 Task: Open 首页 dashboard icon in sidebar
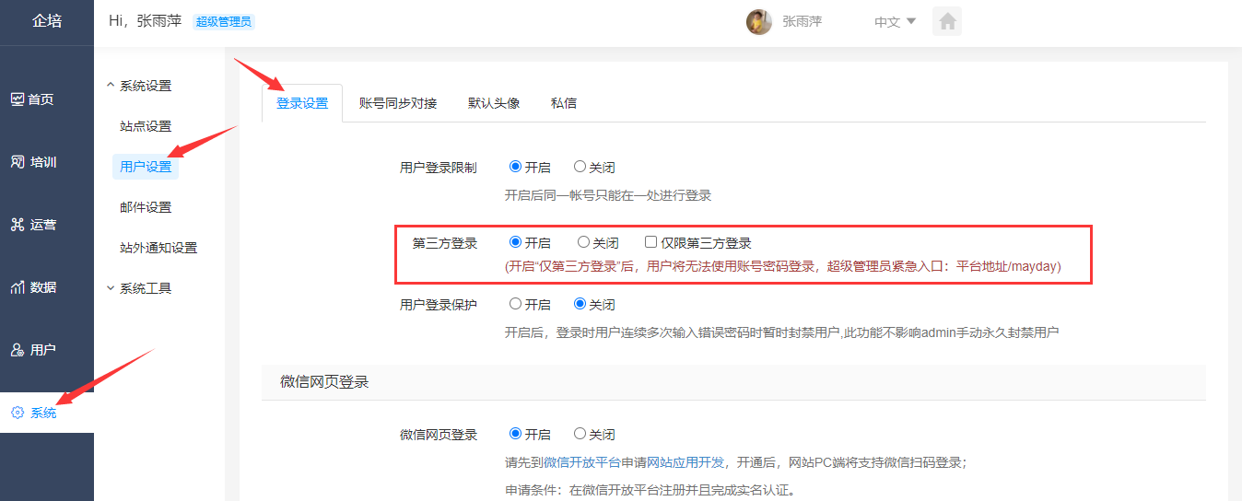point(18,99)
